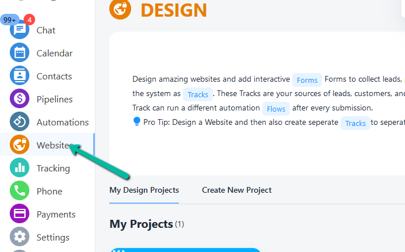
Task: Open the Chat speech bubble icon
Action: tap(20, 30)
